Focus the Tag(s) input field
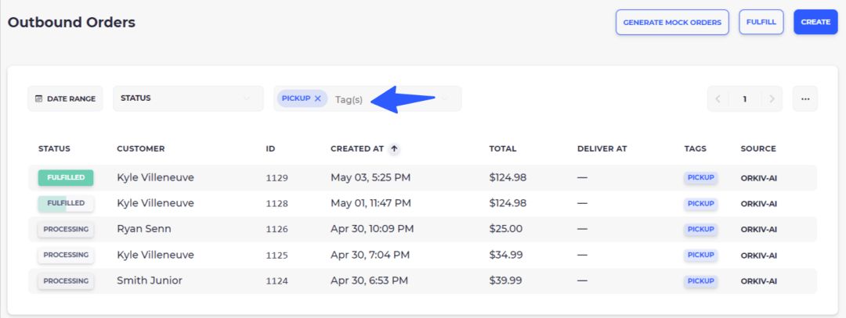The width and height of the screenshot is (846, 318). [349, 99]
